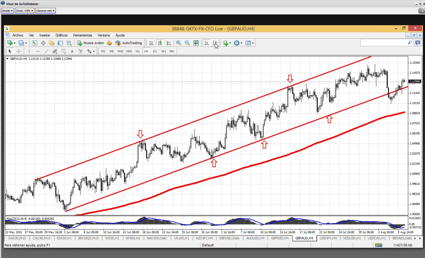Switch timeframe to M1
Viewport: 425px width, 258px height.
point(103,51)
